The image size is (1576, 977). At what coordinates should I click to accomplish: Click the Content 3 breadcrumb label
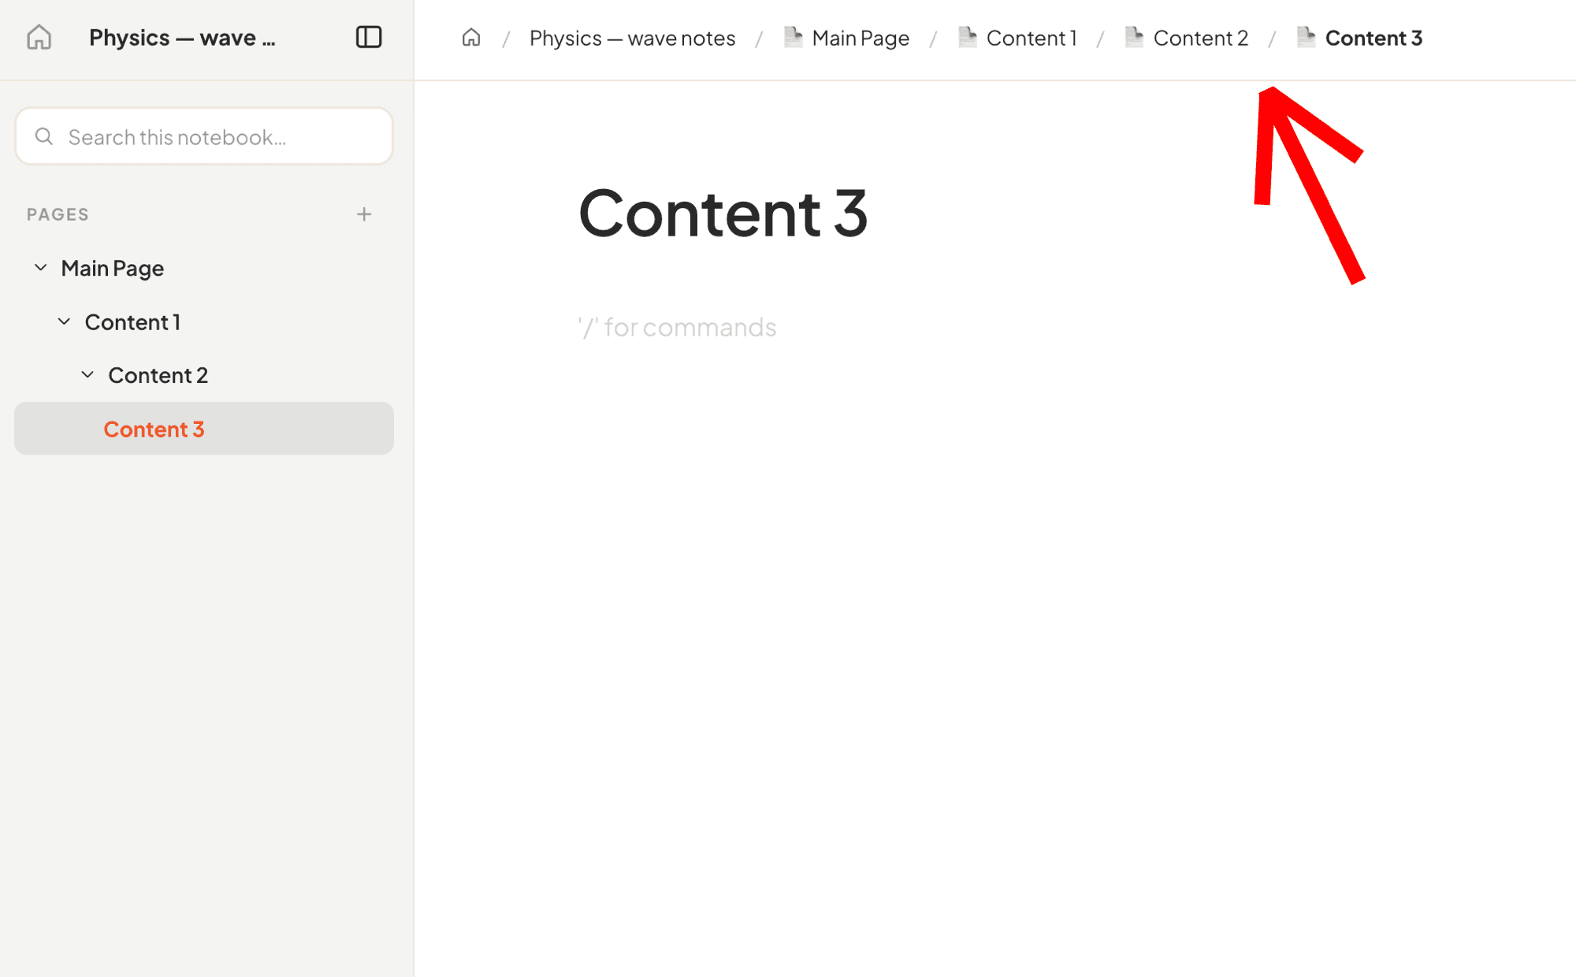[x=1373, y=38]
